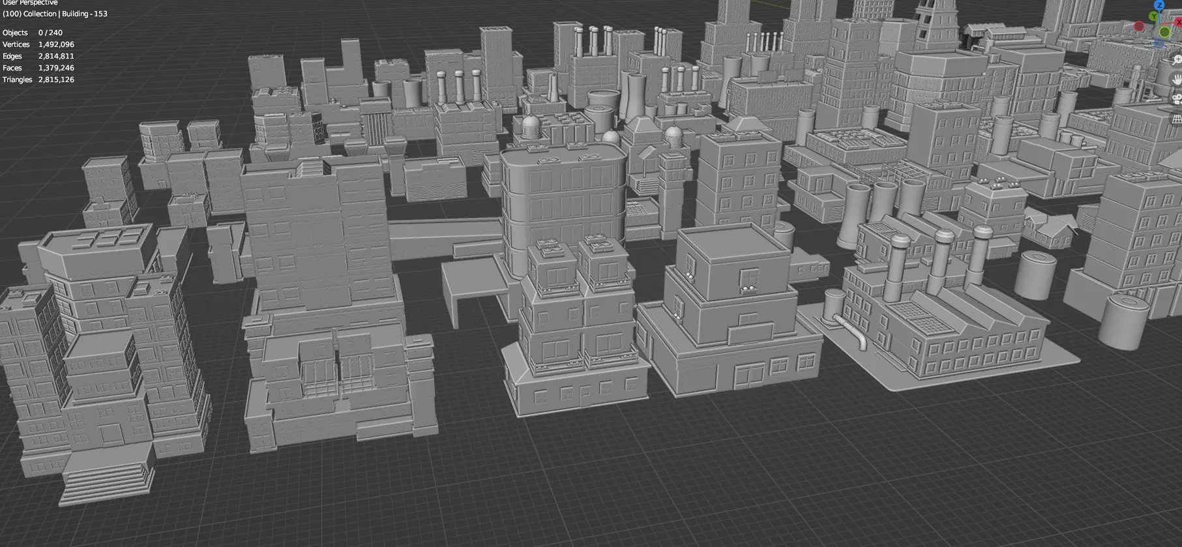1182x547 pixels.
Task: Toggle the camera view icon
Action: pyautogui.click(x=1177, y=99)
